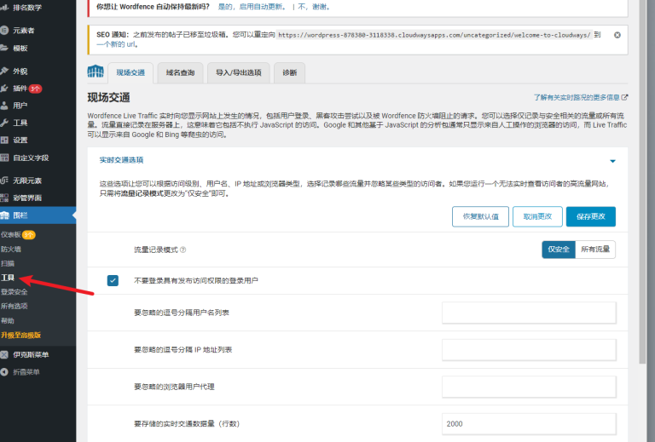The height and width of the screenshot is (442, 655).
Task: Click the top-level 工具 wrench icon
Action: click(4, 123)
